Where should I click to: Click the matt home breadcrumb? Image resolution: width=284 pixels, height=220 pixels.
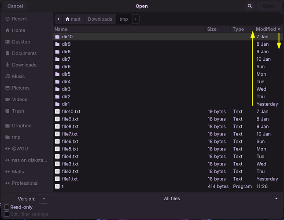[x=73, y=19]
